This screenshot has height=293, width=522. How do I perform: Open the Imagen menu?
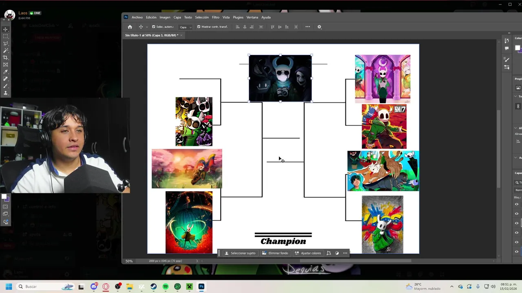[165, 17]
